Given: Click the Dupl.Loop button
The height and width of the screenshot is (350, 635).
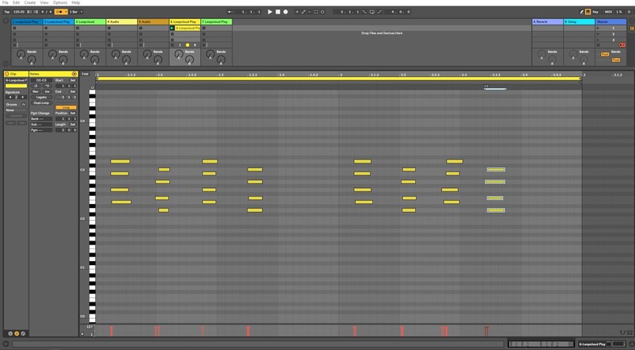Looking at the screenshot, I should tap(42, 103).
